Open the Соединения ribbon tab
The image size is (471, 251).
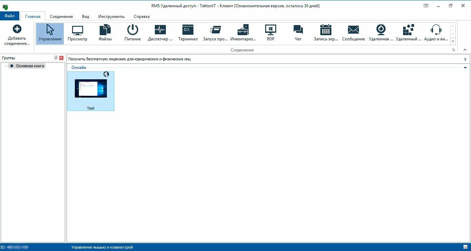tap(61, 16)
